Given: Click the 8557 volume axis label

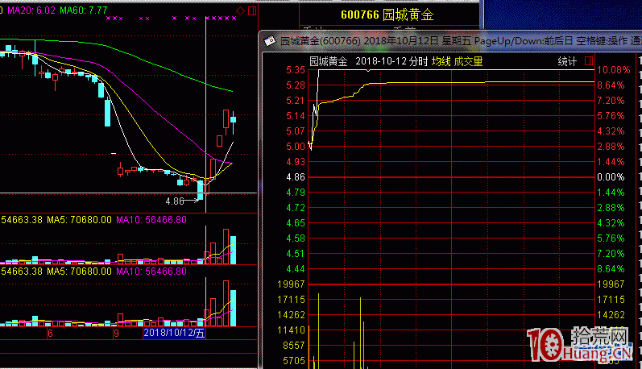Looking at the screenshot, I should 293,346.
